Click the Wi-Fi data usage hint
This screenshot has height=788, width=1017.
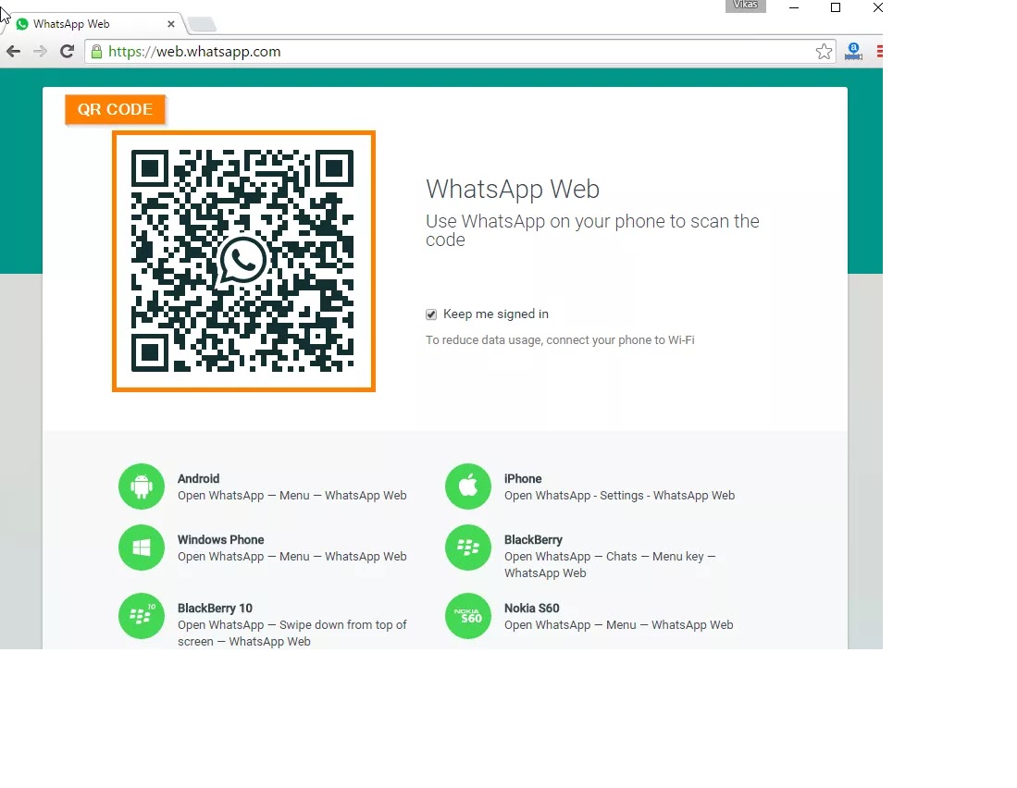[x=560, y=340]
